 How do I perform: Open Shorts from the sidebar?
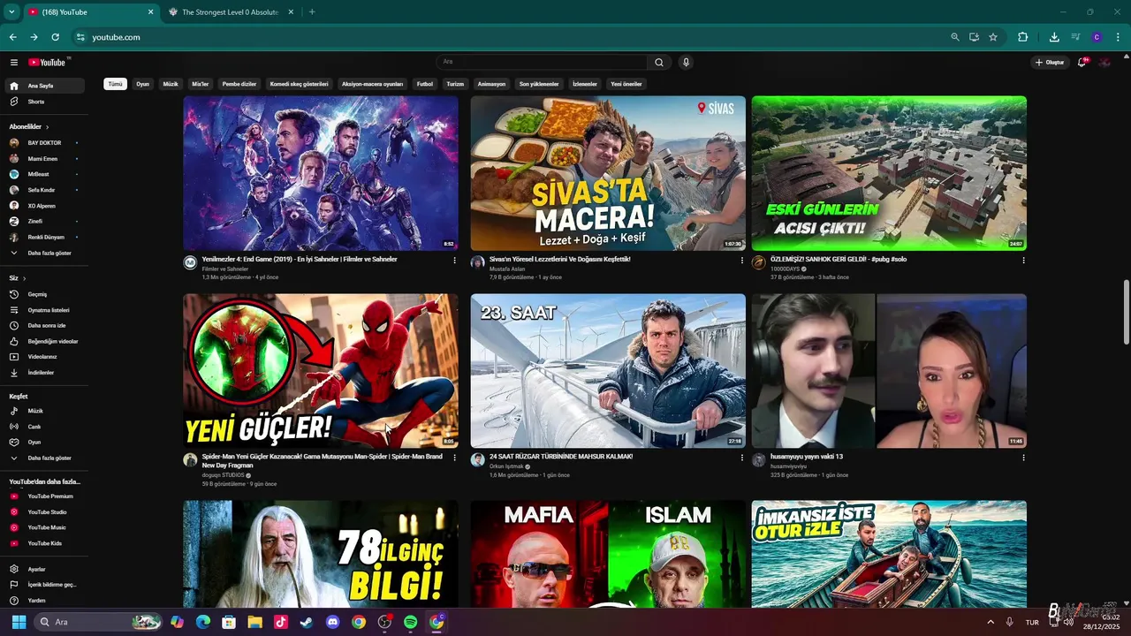[46, 102]
